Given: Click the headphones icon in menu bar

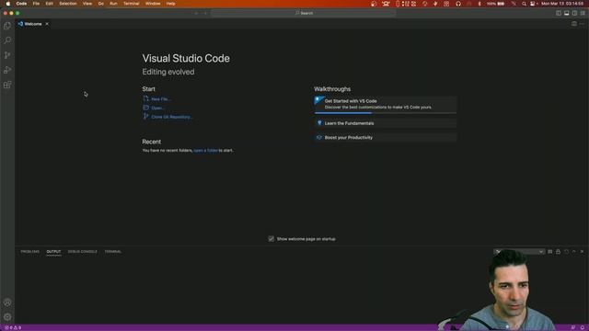Looking at the screenshot, I should click(458, 4).
